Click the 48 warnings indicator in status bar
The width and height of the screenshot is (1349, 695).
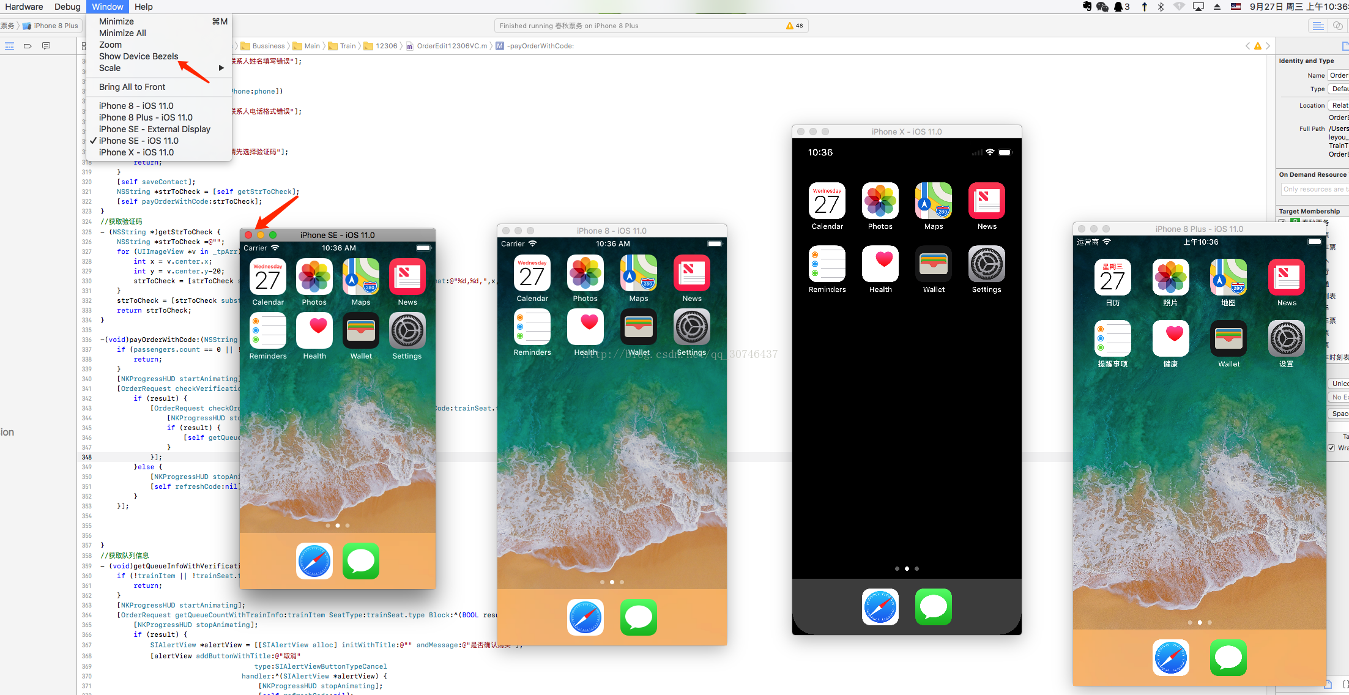pyautogui.click(x=795, y=26)
